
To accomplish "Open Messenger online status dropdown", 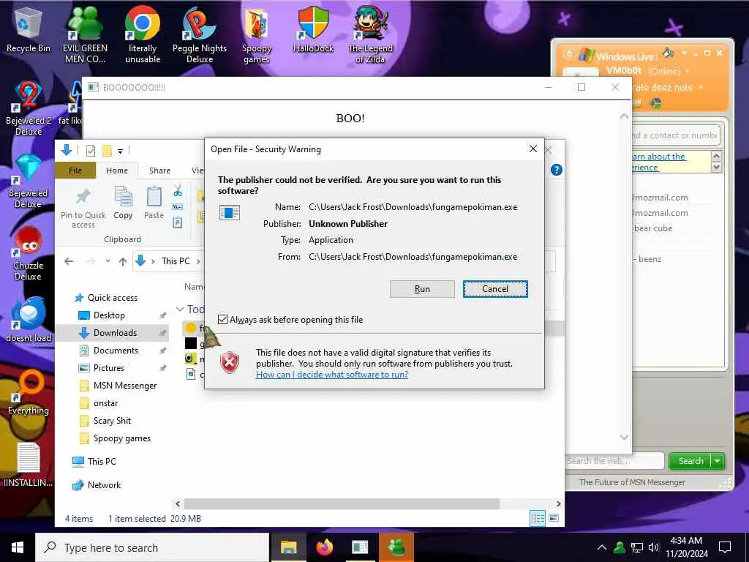I will (x=687, y=71).
